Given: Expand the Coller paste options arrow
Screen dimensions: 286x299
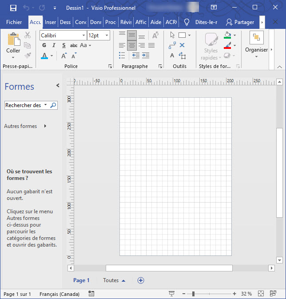Looking at the screenshot, I should coord(13,57).
